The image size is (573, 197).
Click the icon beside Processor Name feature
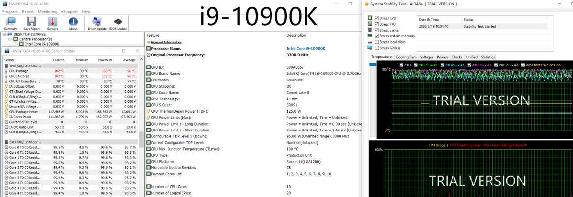[x=149, y=48]
